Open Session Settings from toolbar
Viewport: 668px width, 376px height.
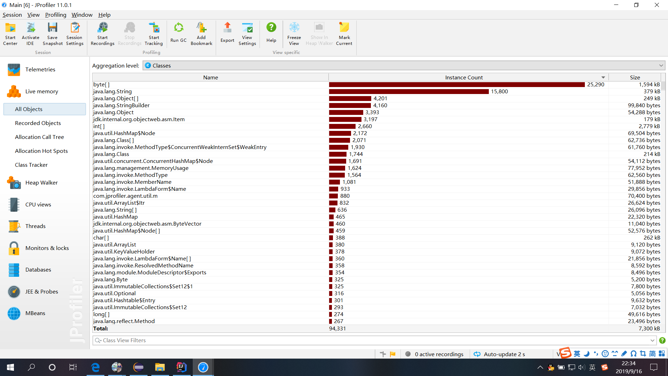74,34
